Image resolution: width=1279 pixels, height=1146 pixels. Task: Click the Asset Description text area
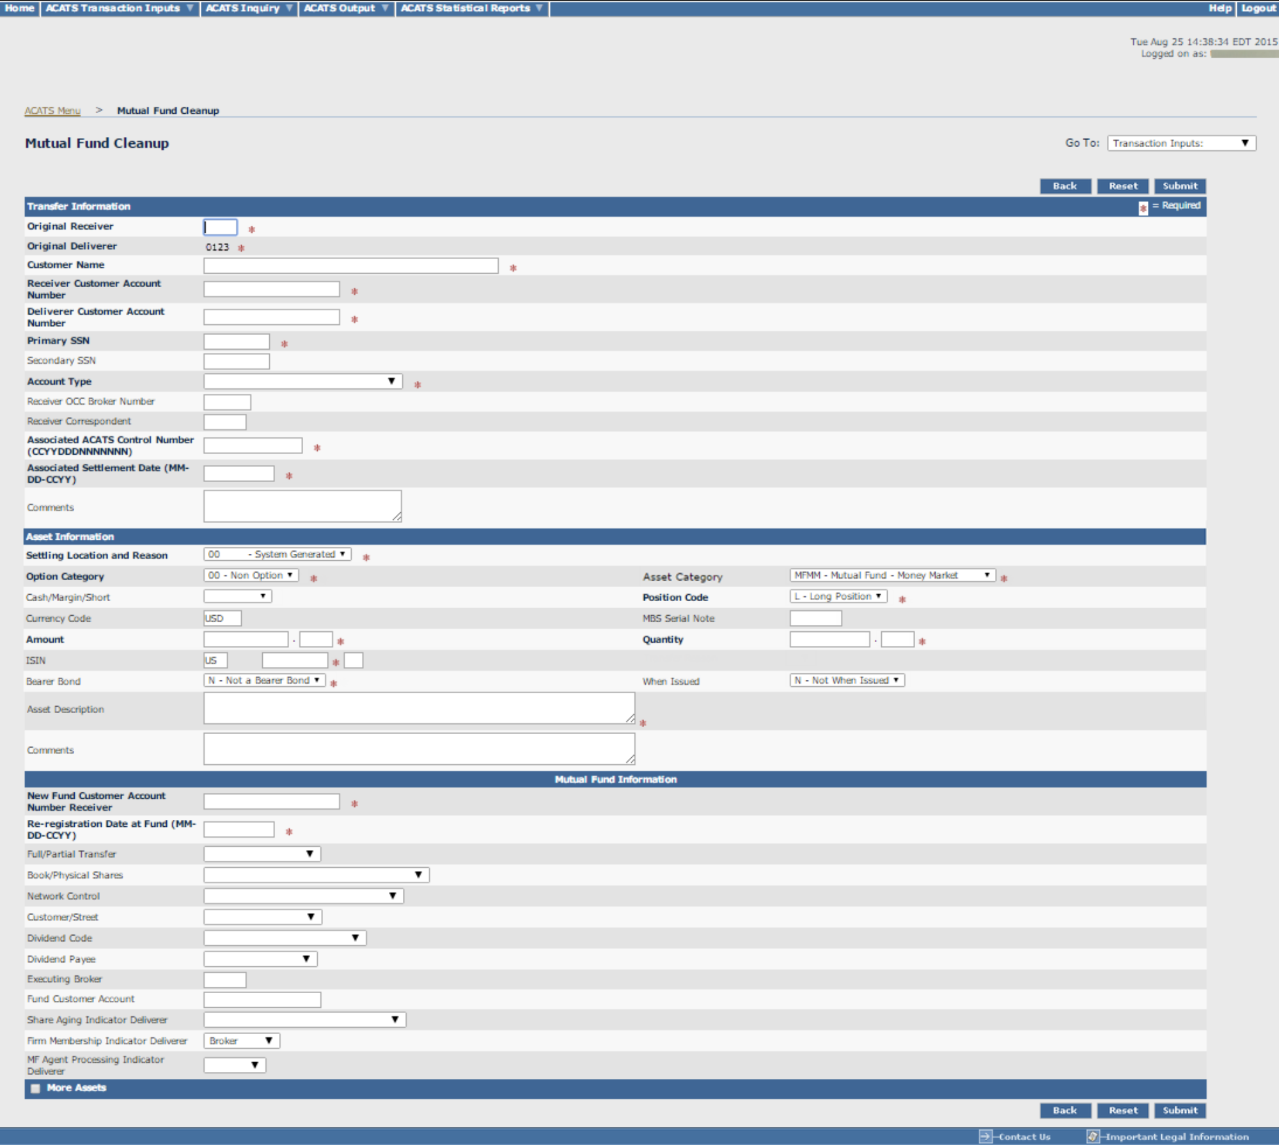click(419, 709)
